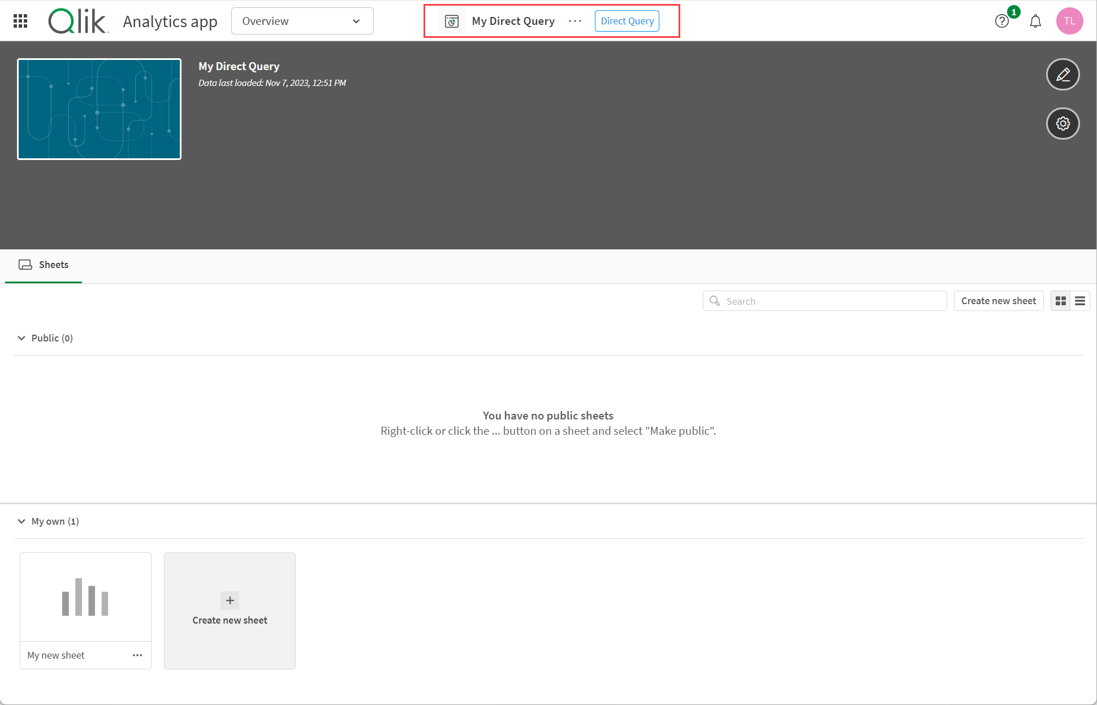Click the Search sheets input field
The image size is (1097, 705).
point(823,300)
